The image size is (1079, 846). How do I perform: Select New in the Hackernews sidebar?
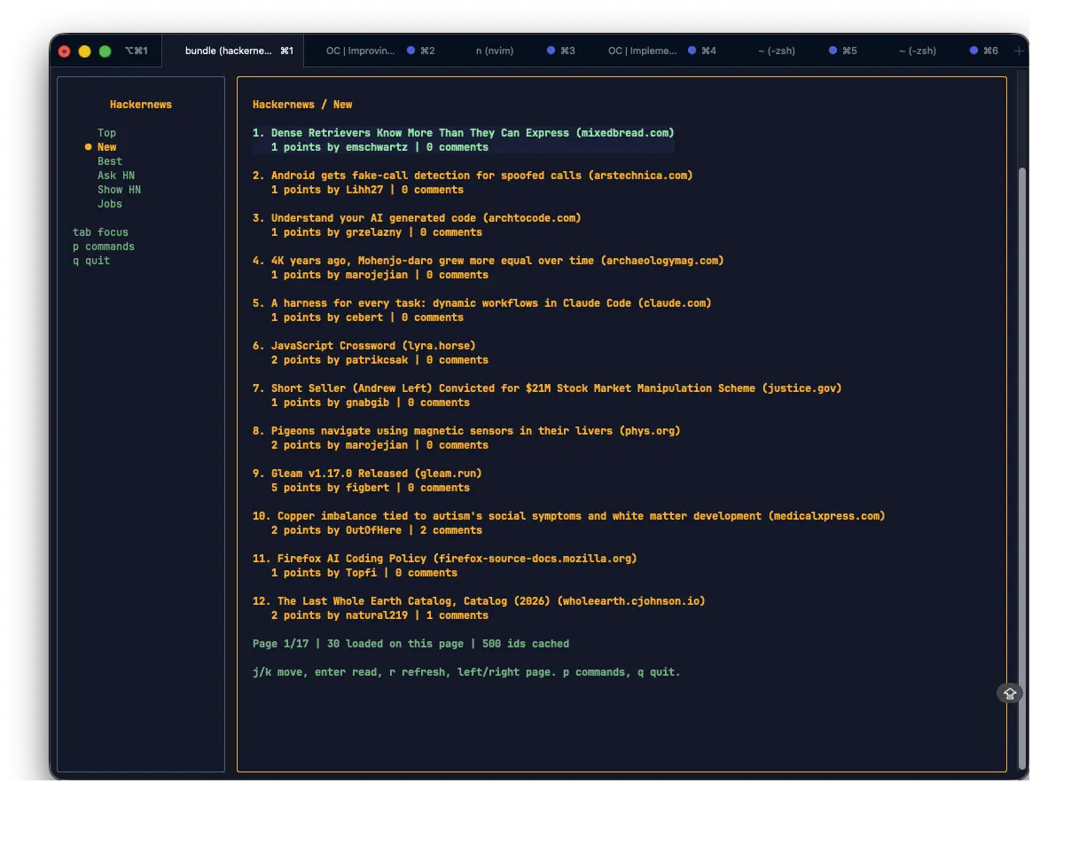(x=106, y=147)
